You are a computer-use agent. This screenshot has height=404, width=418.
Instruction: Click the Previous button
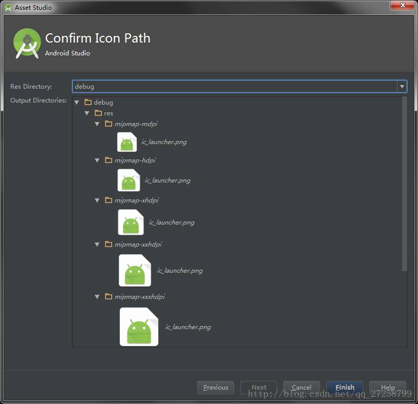pos(216,388)
